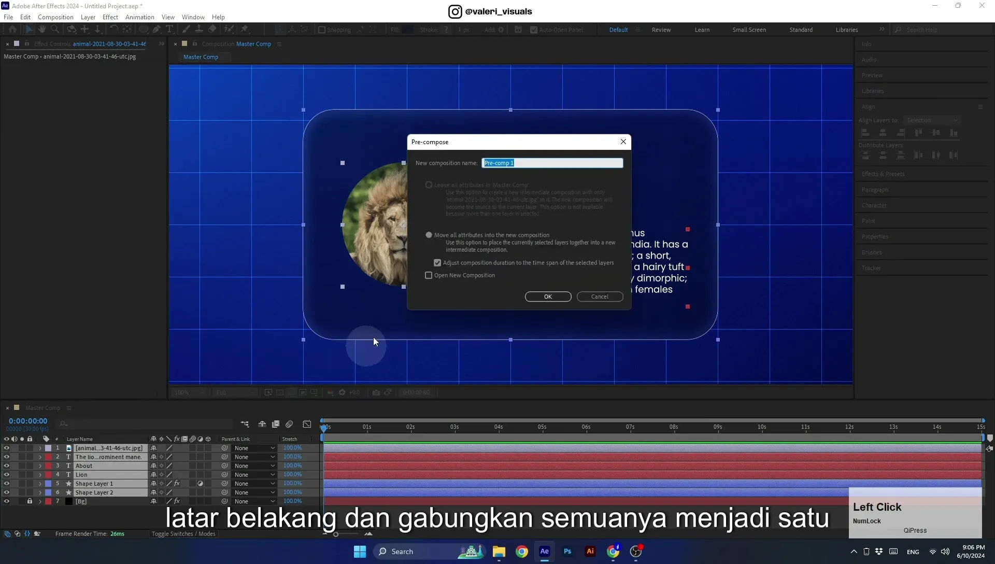Enable Motion Blur icon in timeline
This screenshot has height=564, width=995.
pos(290,424)
